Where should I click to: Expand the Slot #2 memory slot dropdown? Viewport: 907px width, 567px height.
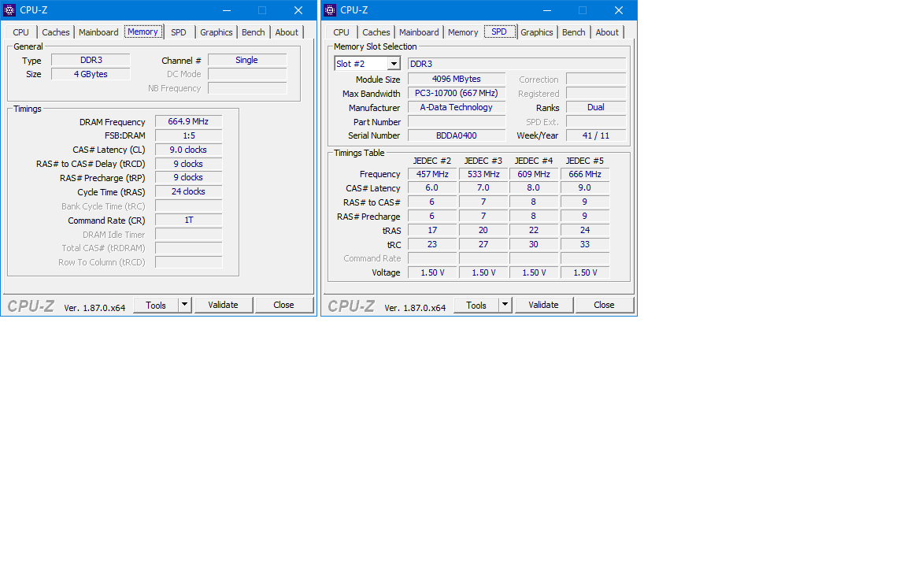pyautogui.click(x=393, y=64)
